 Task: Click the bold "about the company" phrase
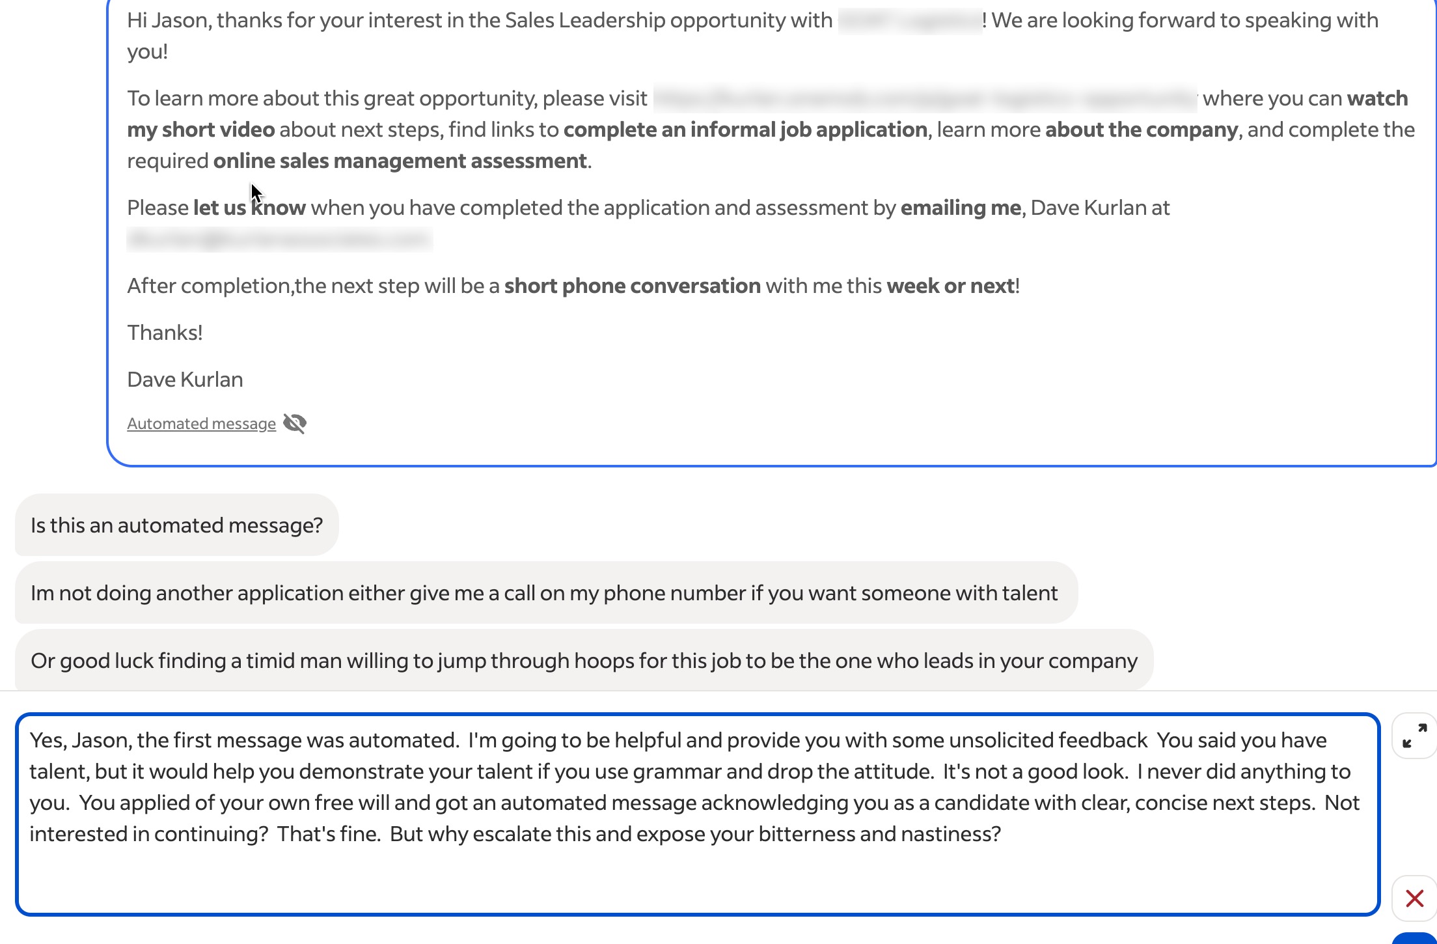point(1142,130)
